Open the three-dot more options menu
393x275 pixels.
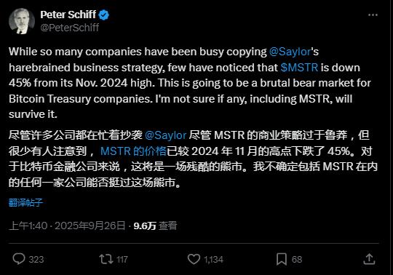pos(373,15)
